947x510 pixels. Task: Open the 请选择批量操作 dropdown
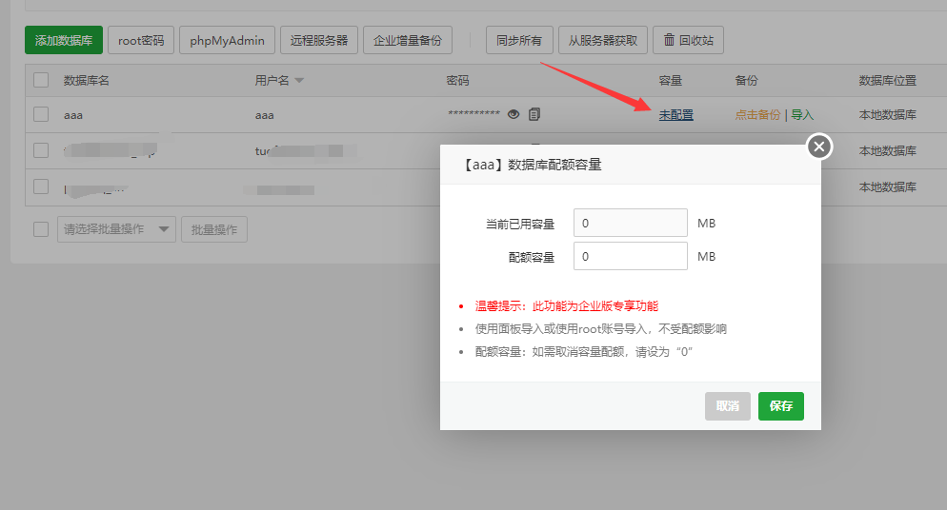(x=116, y=229)
